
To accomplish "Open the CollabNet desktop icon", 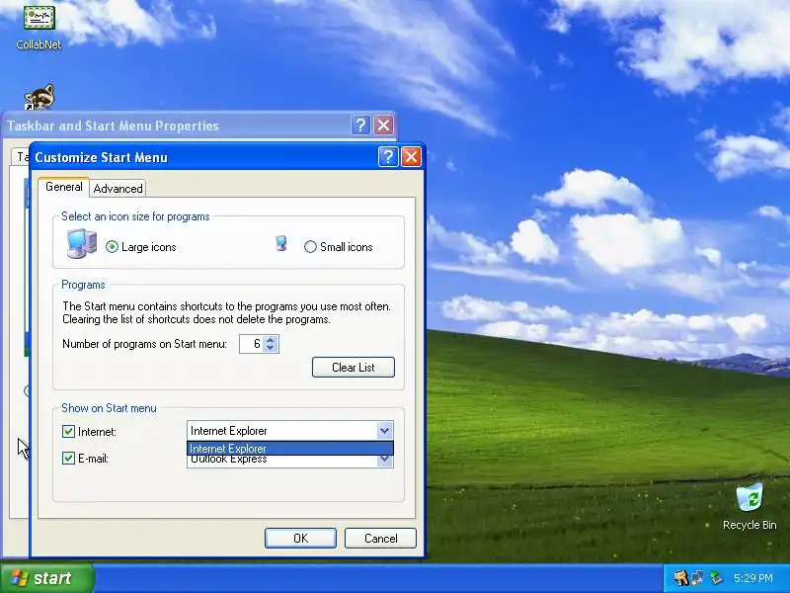I will 39,26.
